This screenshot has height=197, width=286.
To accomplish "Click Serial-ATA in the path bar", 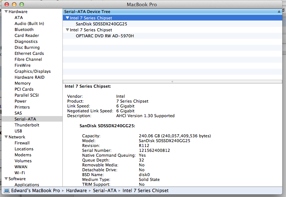I will [105, 190].
